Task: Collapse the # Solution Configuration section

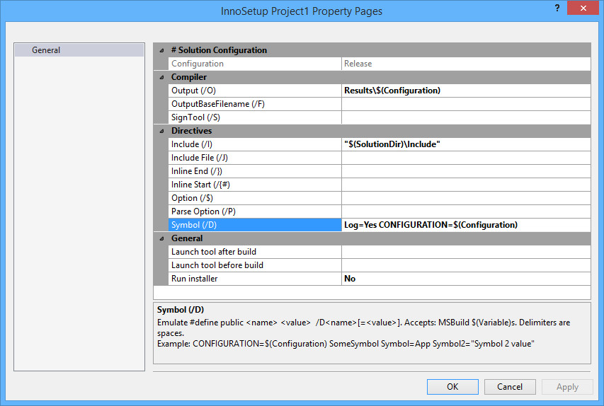Action: click(x=161, y=50)
